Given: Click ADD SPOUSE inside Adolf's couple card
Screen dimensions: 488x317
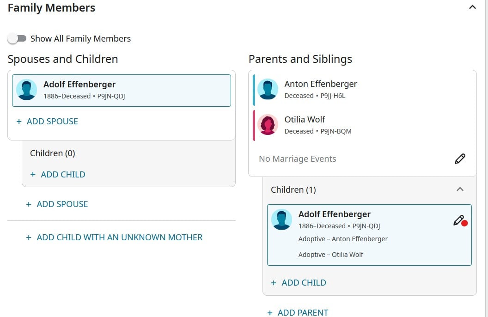Looking at the screenshot, I should tap(47, 122).
